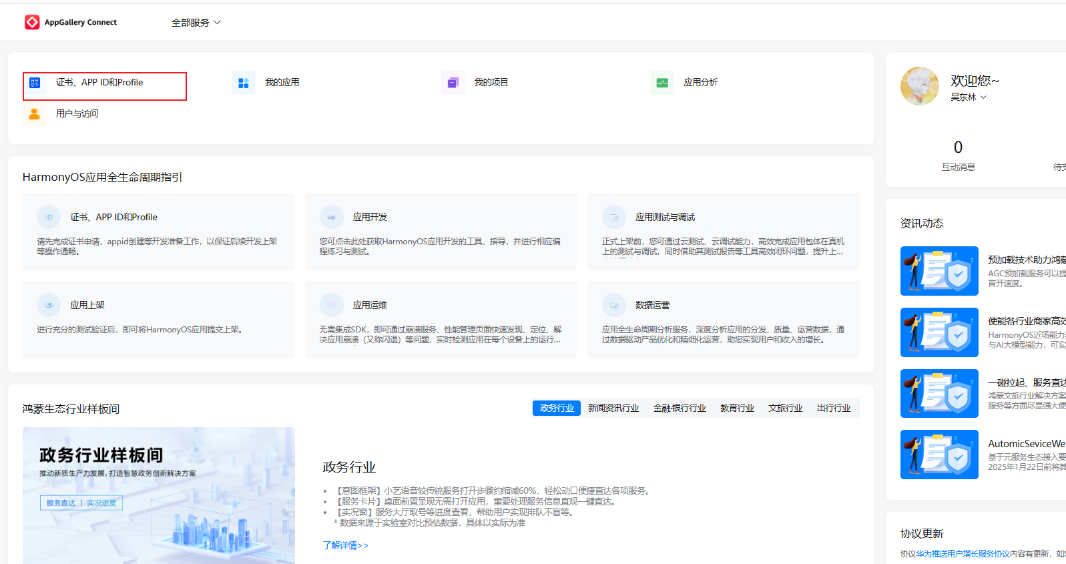Screen dimensions: 1066x564
Task: Click the AppGallery Connect logo icon
Action: pos(32,22)
